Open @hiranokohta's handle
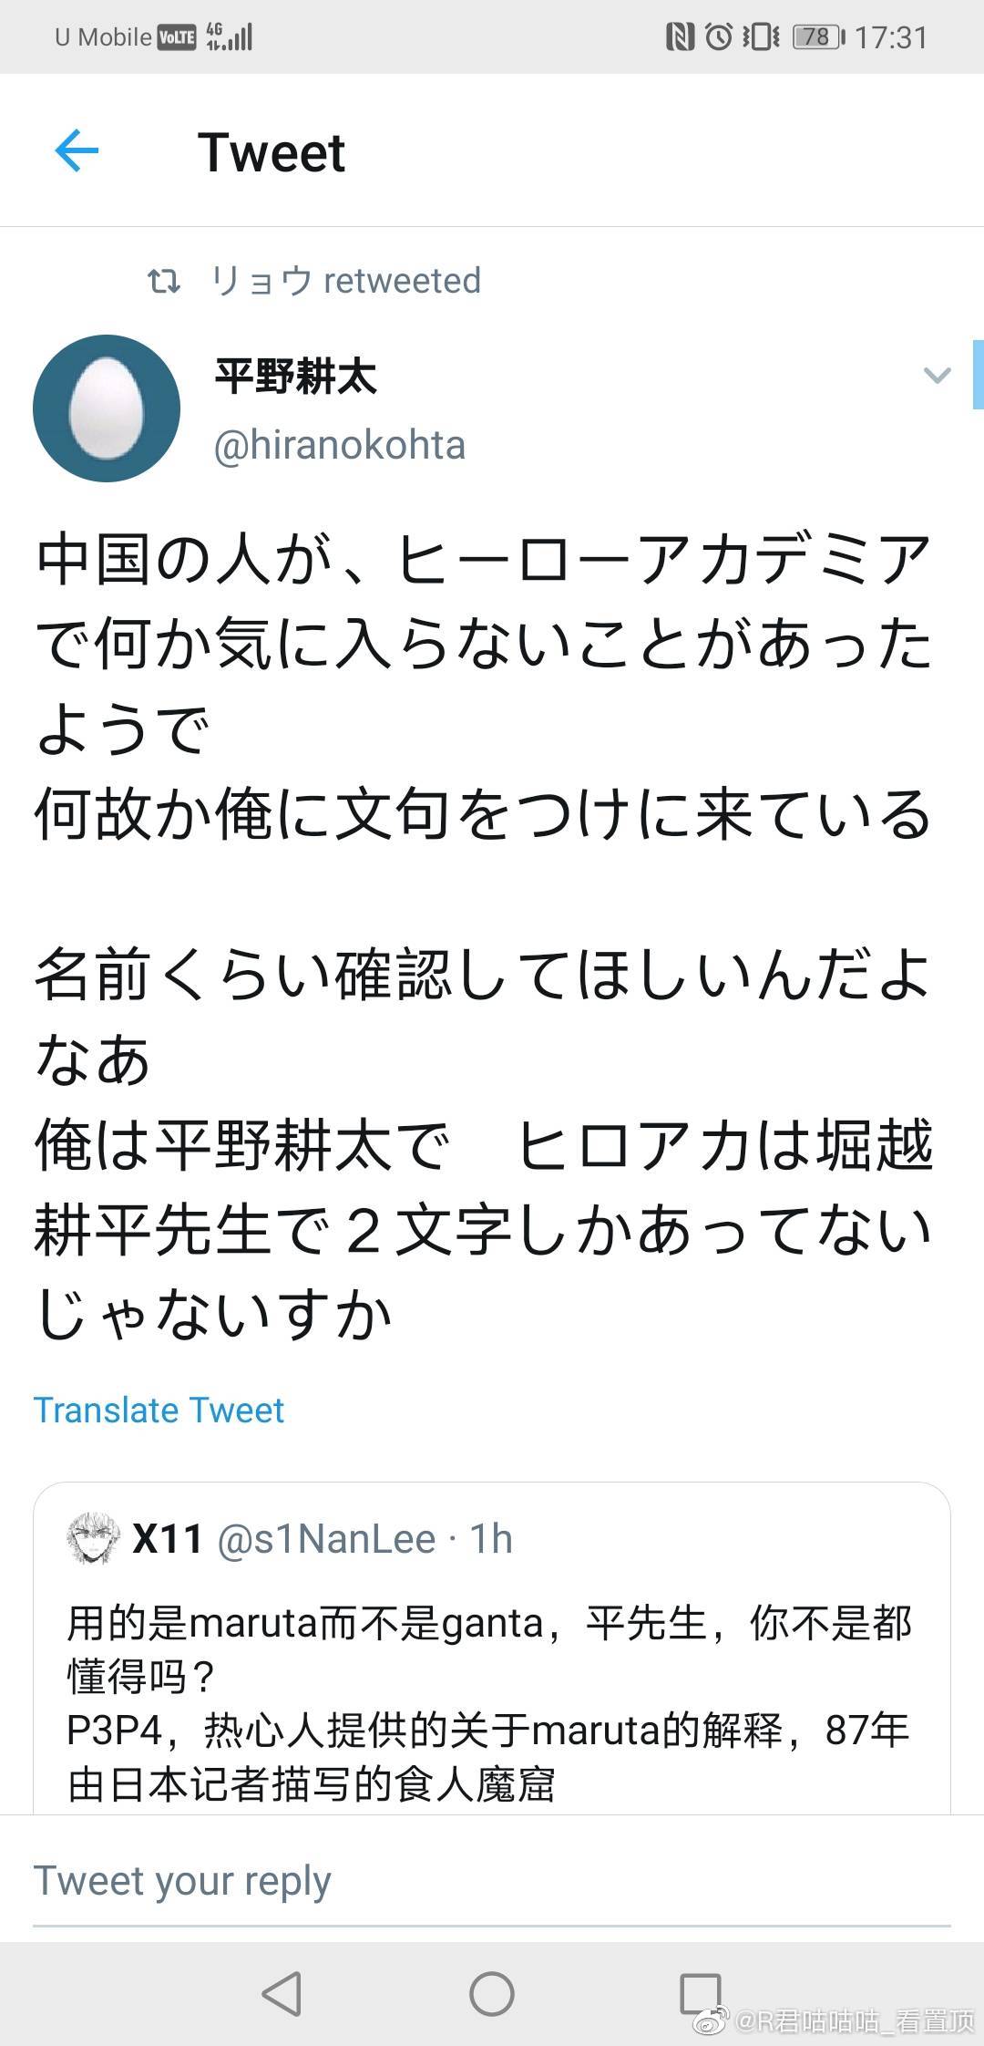 [337, 445]
